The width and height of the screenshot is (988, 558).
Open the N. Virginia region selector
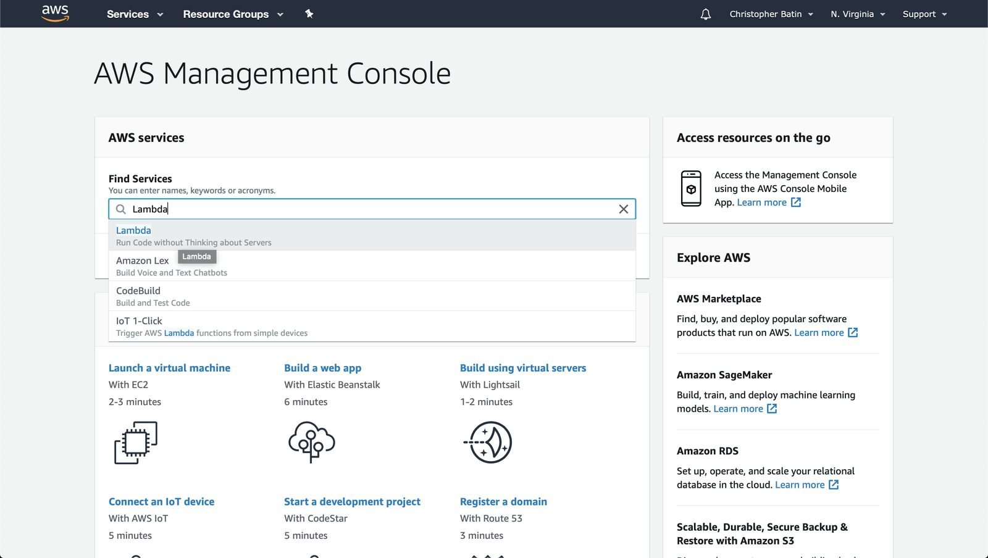pyautogui.click(x=858, y=14)
